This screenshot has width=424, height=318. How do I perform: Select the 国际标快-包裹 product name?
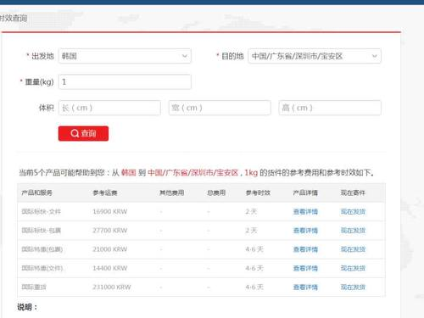(x=42, y=231)
